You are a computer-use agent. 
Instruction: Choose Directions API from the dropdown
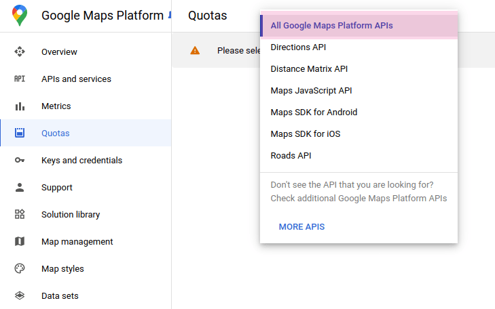pyautogui.click(x=298, y=47)
